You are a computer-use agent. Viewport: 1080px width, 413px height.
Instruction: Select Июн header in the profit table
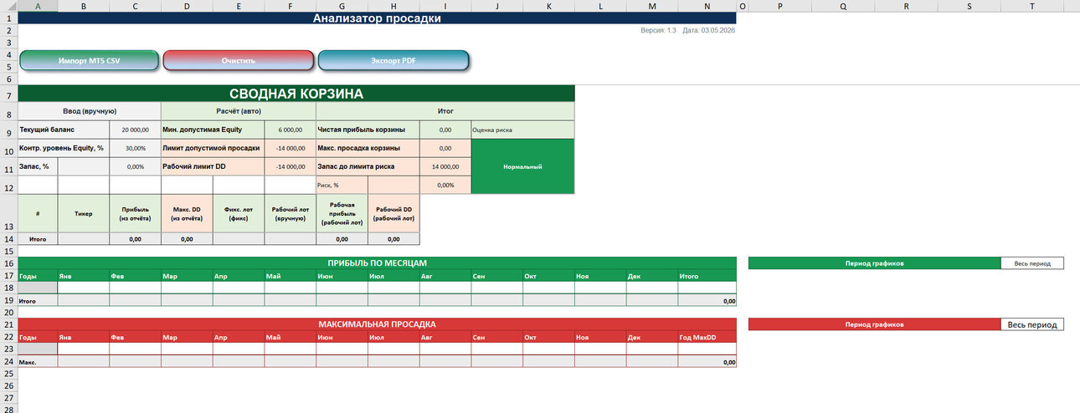click(x=342, y=275)
